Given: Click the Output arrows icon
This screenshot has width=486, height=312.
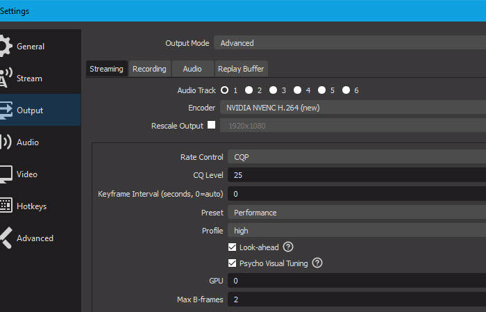Looking at the screenshot, I should tap(6, 110).
